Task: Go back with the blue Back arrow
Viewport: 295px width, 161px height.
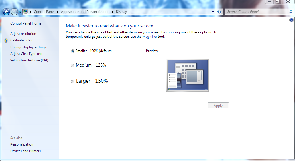Action: point(6,12)
